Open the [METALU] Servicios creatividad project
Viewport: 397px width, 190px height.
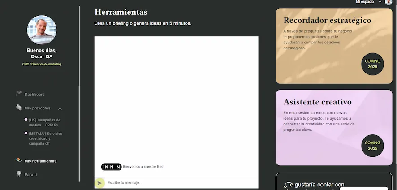[45, 138]
